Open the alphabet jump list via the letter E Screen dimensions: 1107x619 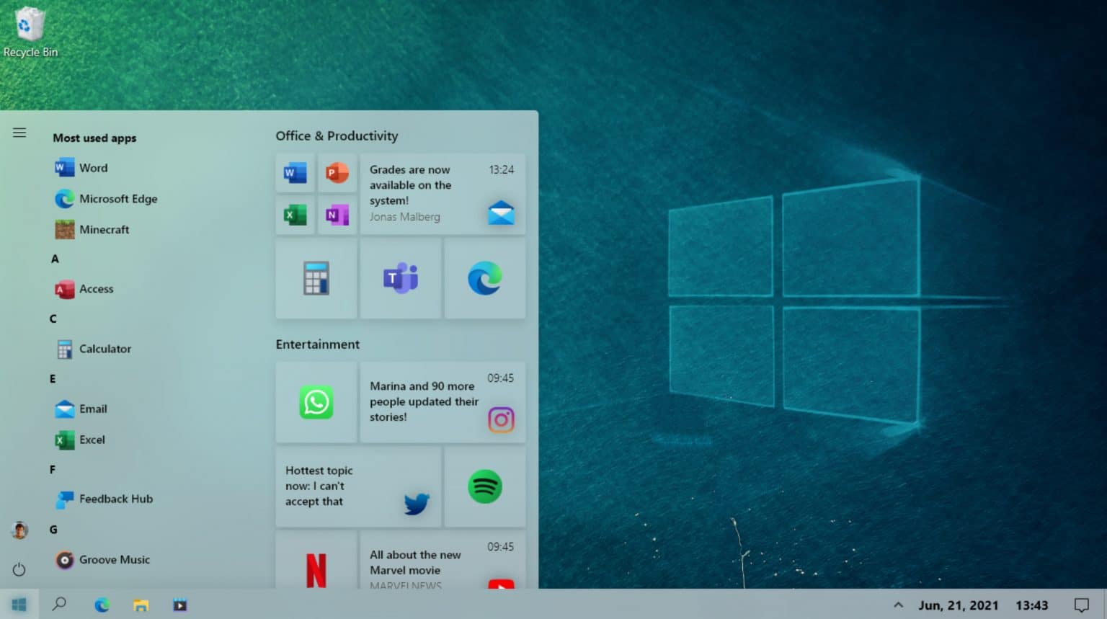(x=52, y=378)
